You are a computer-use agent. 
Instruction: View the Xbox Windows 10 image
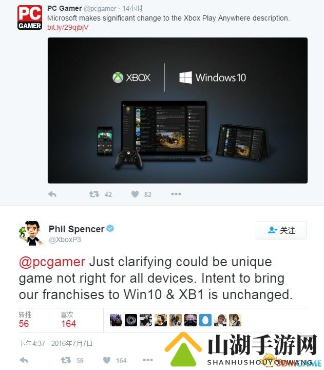tap(178, 110)
